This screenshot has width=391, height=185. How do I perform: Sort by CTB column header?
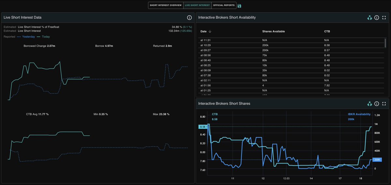click(x=327, y=31)
